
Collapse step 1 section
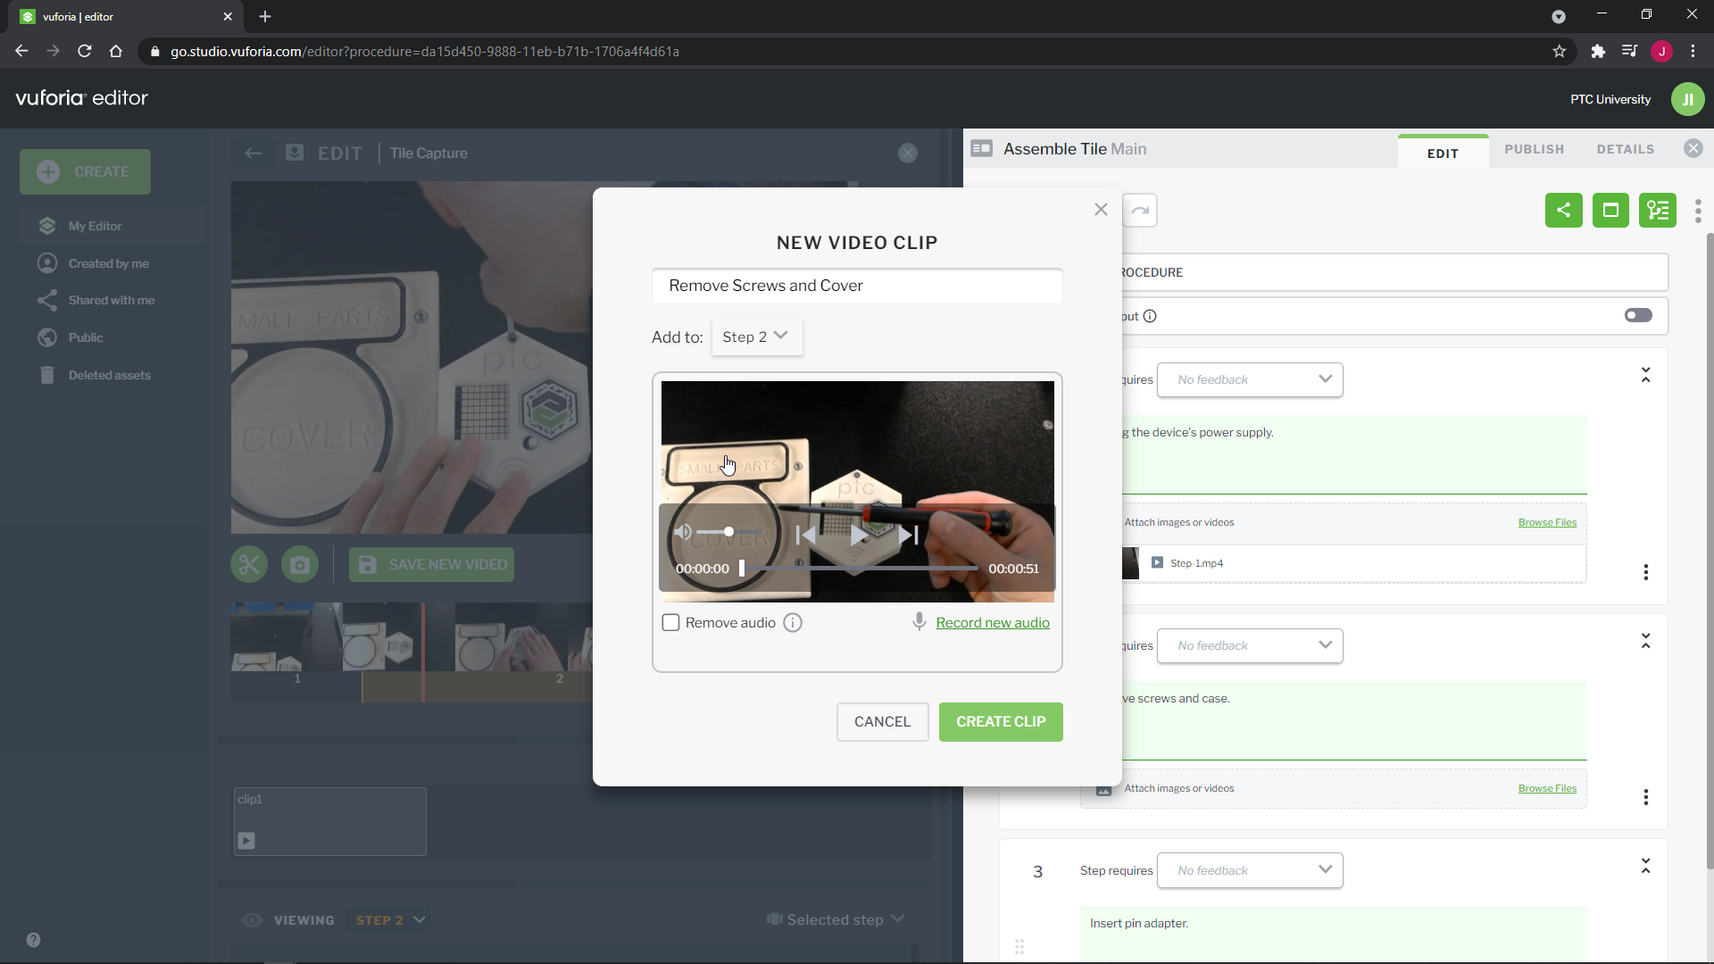[x=1645, y=375]
